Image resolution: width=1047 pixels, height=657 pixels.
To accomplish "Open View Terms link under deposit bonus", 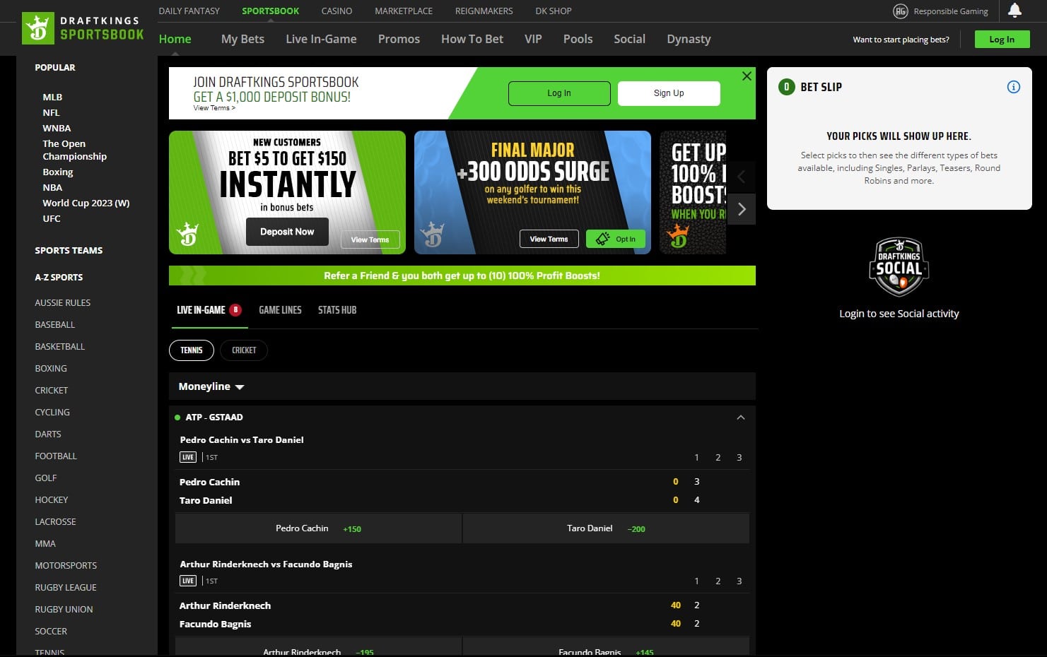I will click(x=214, y=108).
